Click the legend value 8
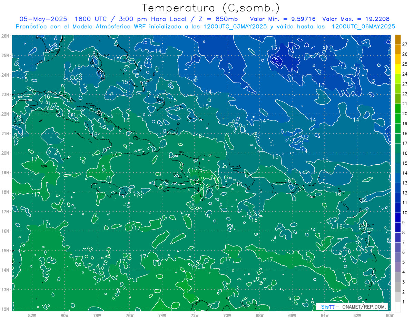 click(x=404, y=232)
